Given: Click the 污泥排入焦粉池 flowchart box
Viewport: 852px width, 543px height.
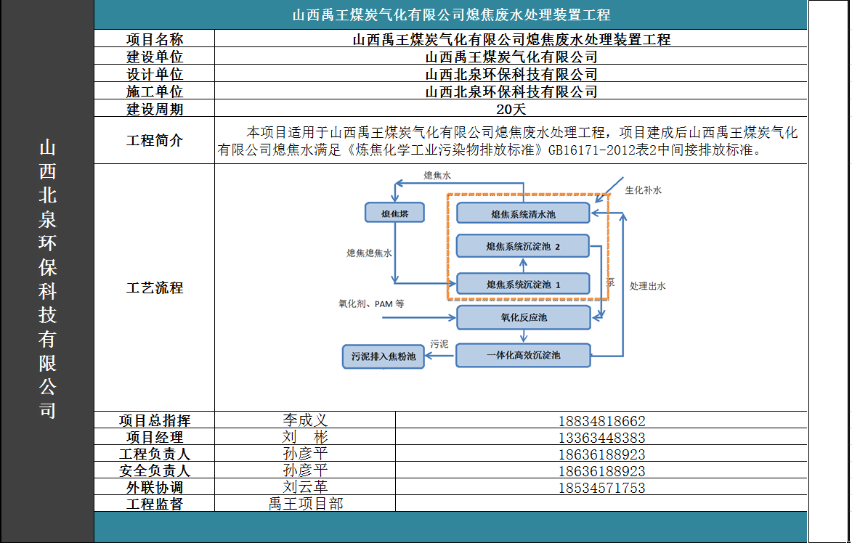Looking at the screenshot, I should point(383,356).
